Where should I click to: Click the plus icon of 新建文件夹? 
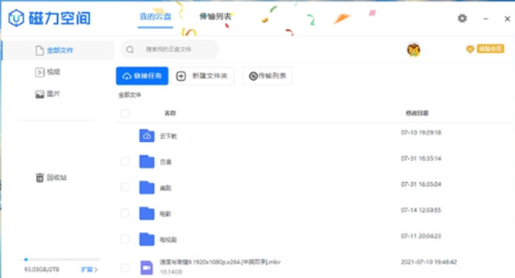coord(181,76)
